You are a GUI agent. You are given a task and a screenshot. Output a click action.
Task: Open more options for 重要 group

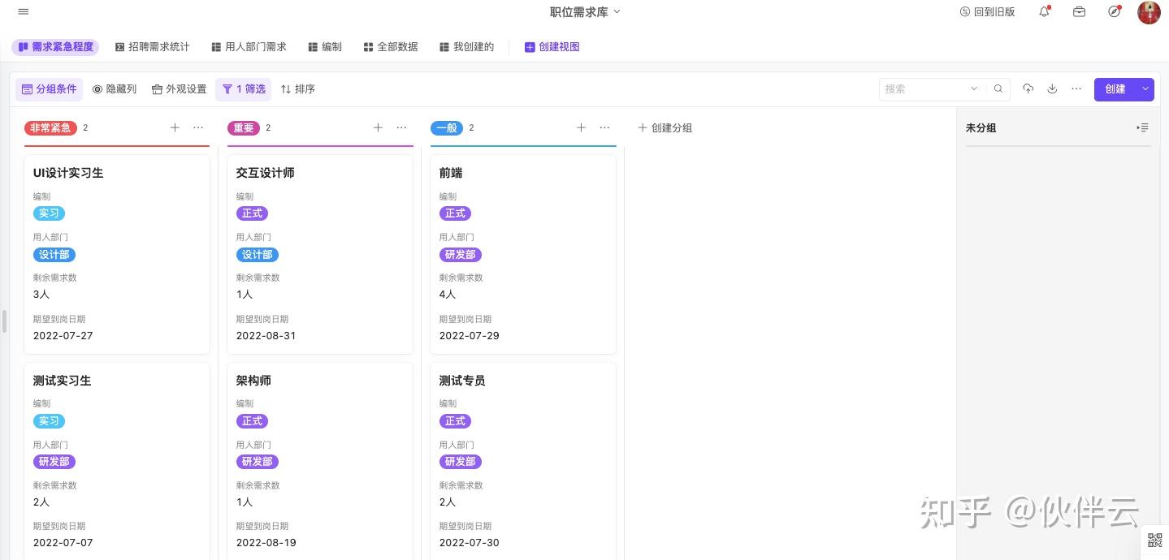point(401,127)
